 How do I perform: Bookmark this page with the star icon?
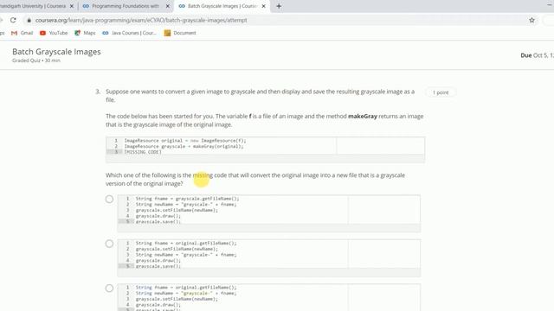(x=531, y=20)
